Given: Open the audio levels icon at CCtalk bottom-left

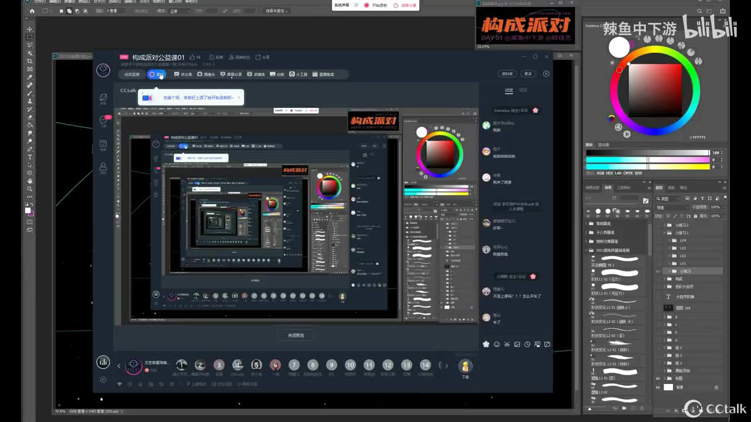Looking at the screenshot, I should [x=103, y=362].
